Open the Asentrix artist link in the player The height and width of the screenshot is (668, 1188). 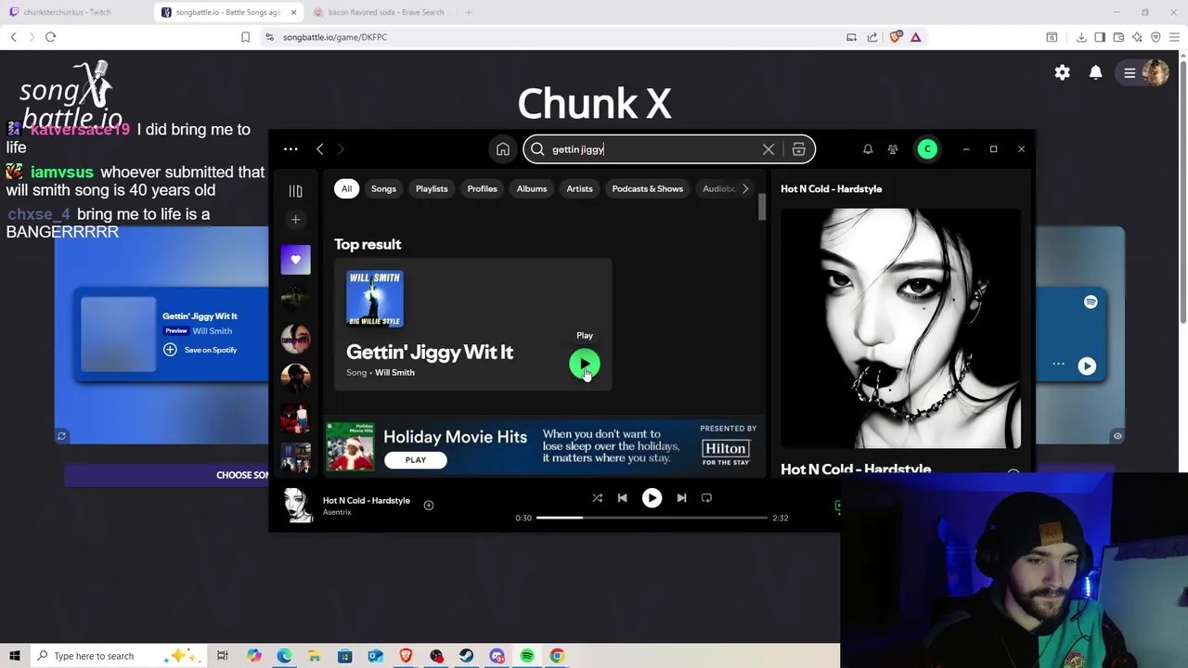(337, 512)
